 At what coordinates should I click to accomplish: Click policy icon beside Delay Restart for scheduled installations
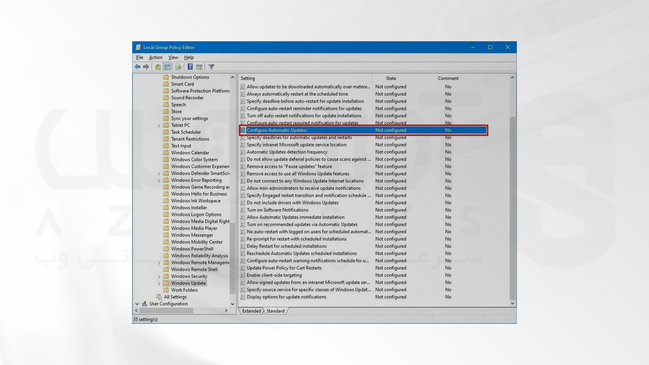pyautogui.click(x=243, y=246)
